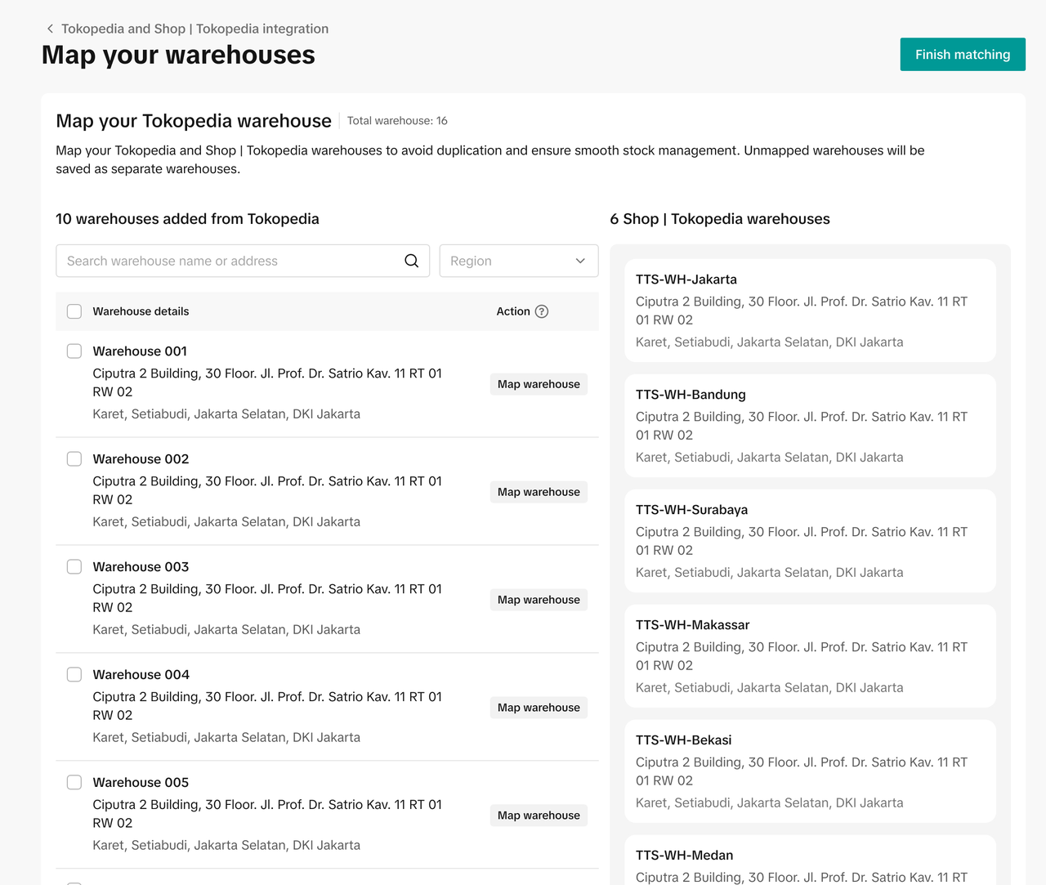The height and width of the screenshot is (885, 1046).
Task: Click the Action help question mark icon
Action: click(x=542, y=311)
